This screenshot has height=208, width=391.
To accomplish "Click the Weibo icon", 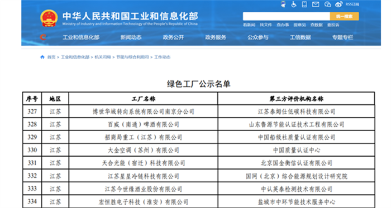I will point(338,4).
